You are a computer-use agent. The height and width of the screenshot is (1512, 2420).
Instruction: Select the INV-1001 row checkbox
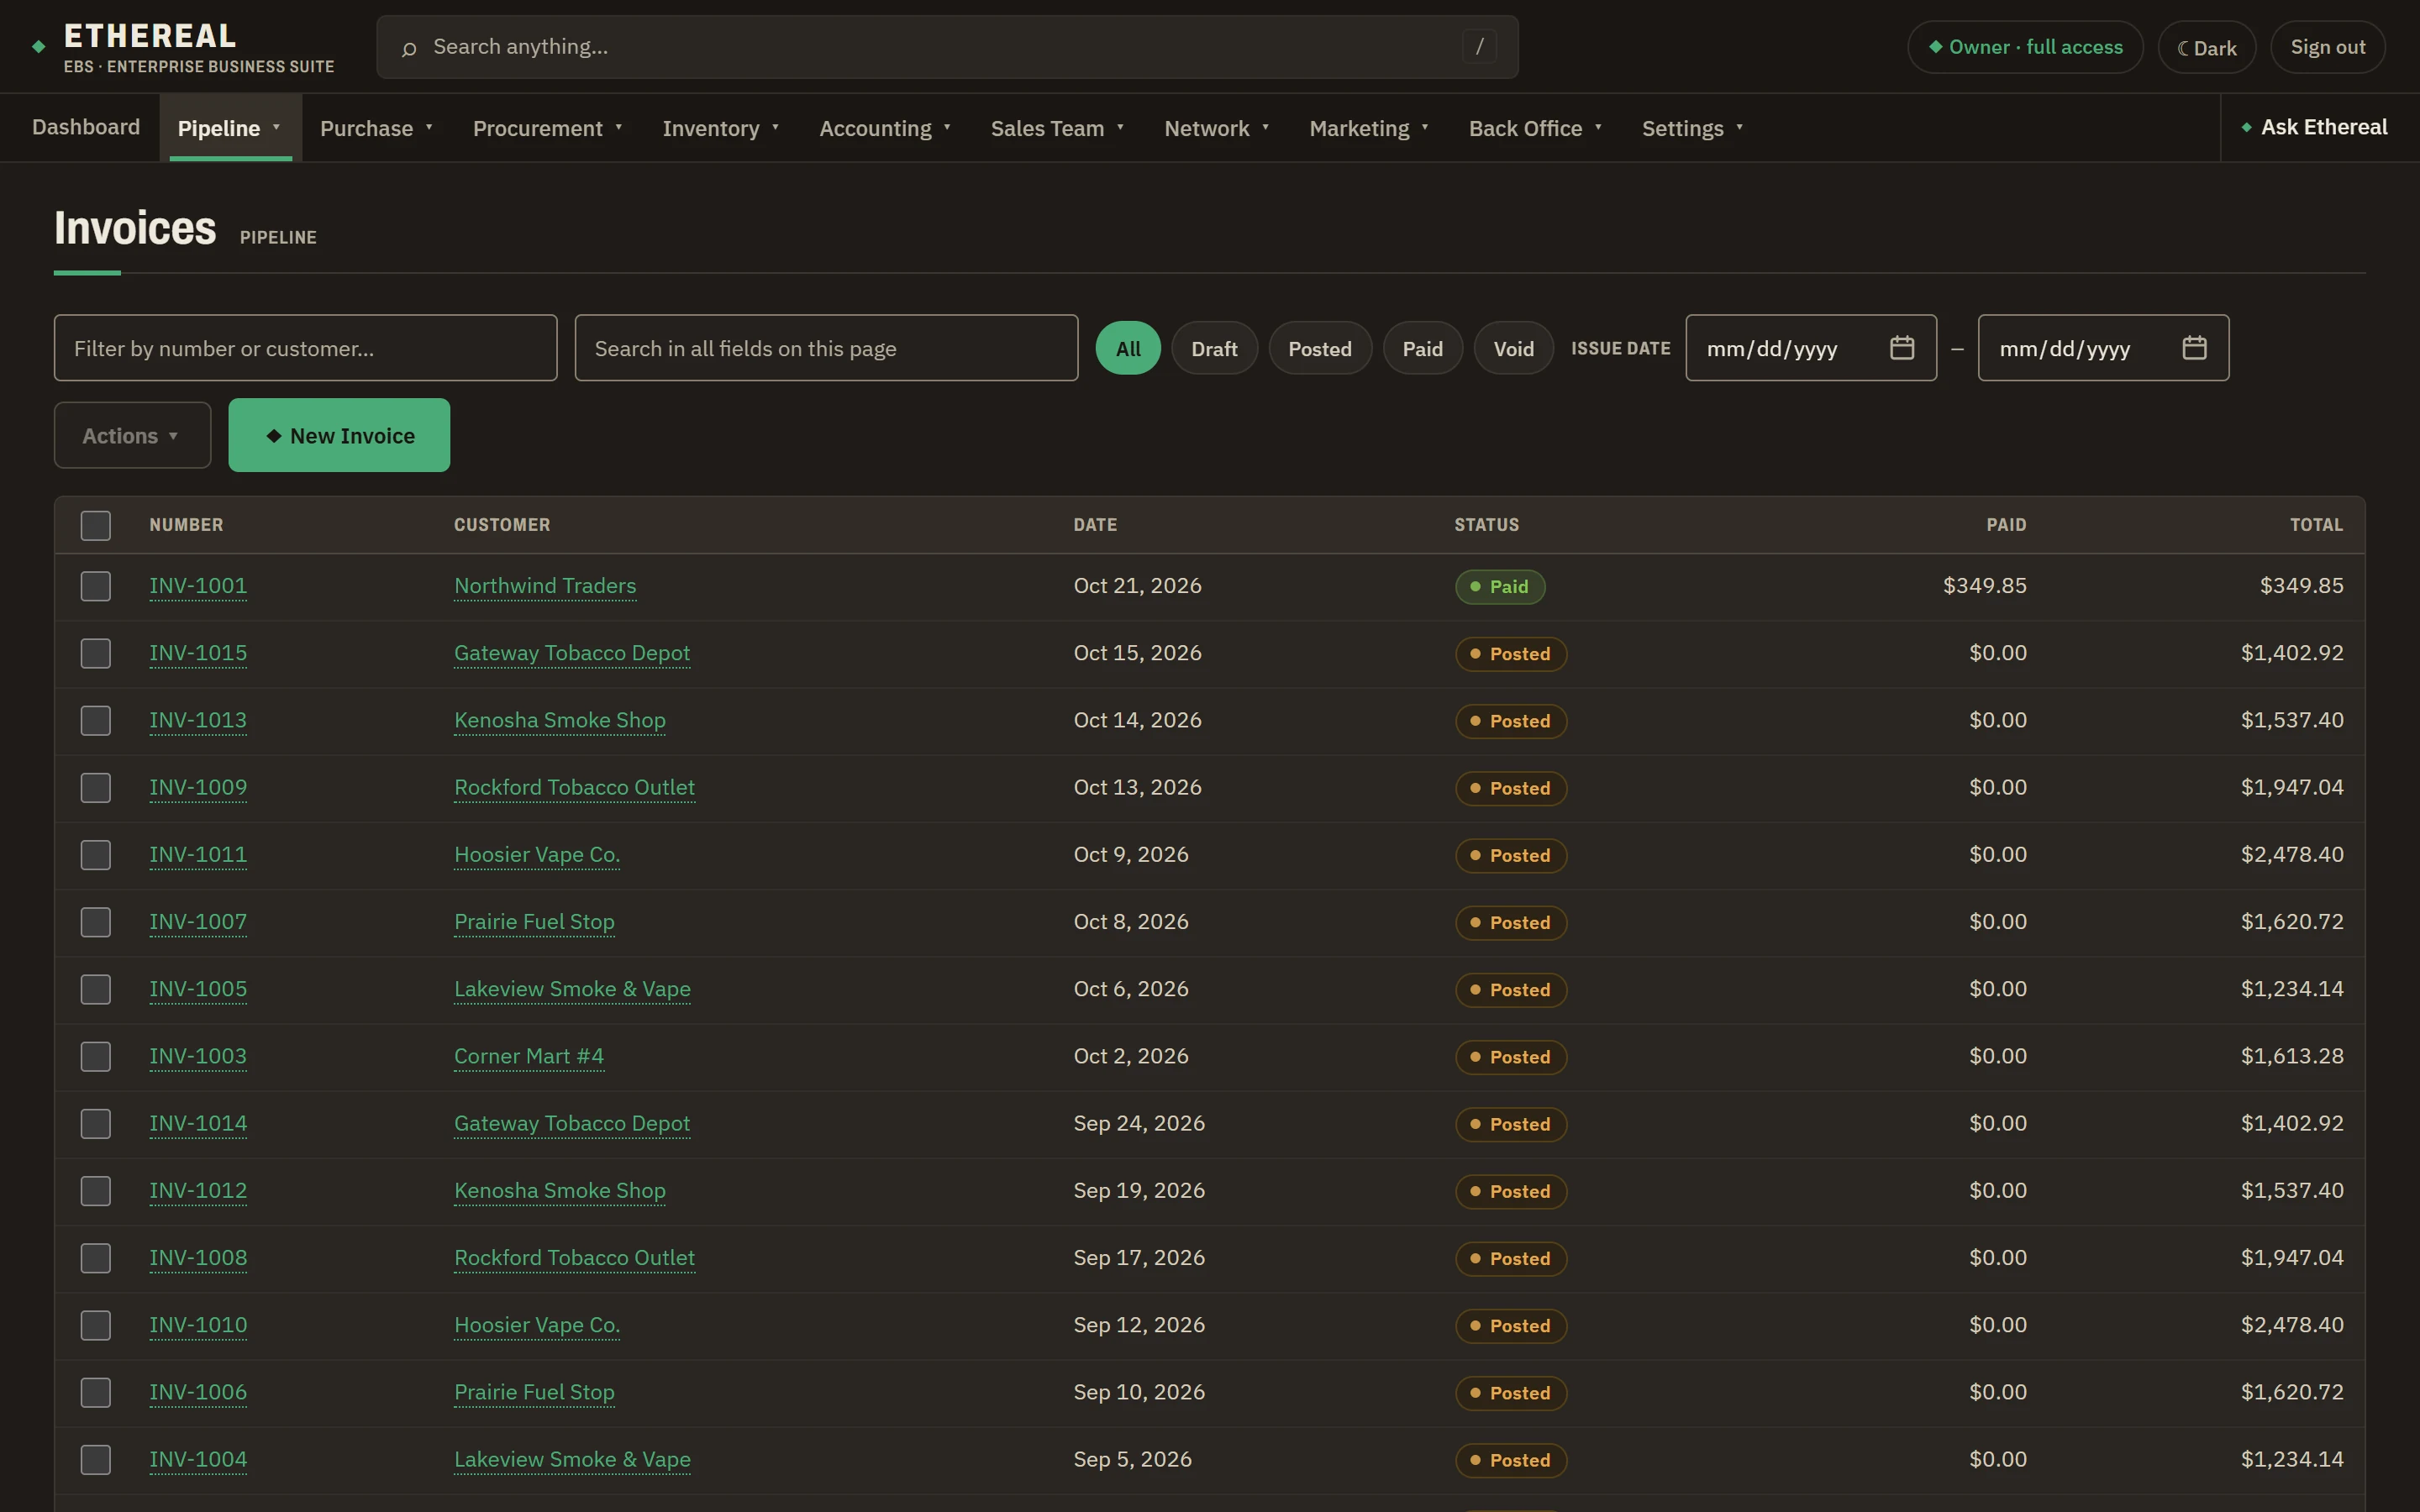coord(96,586)
